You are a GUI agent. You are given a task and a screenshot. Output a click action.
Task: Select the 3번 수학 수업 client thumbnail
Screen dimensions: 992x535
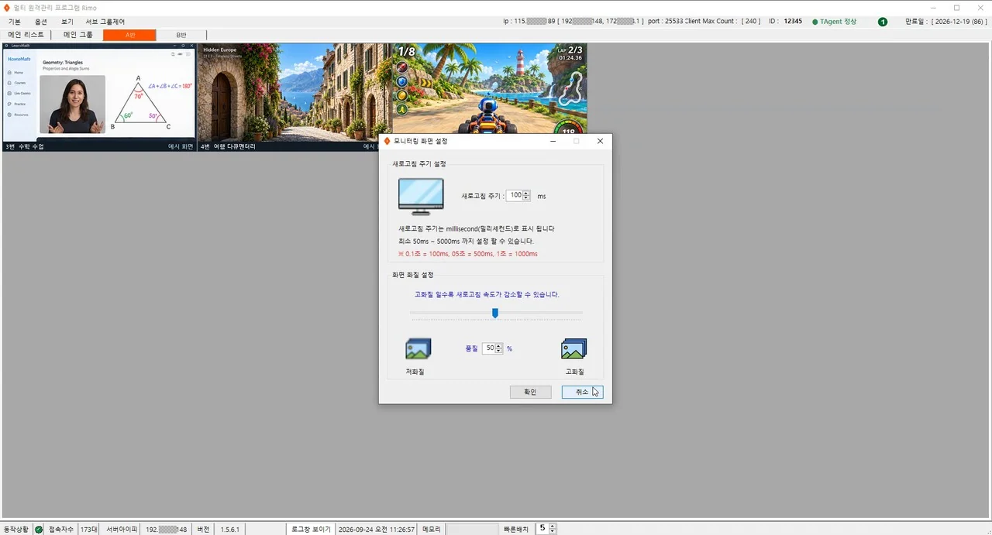tap(98, 97)
